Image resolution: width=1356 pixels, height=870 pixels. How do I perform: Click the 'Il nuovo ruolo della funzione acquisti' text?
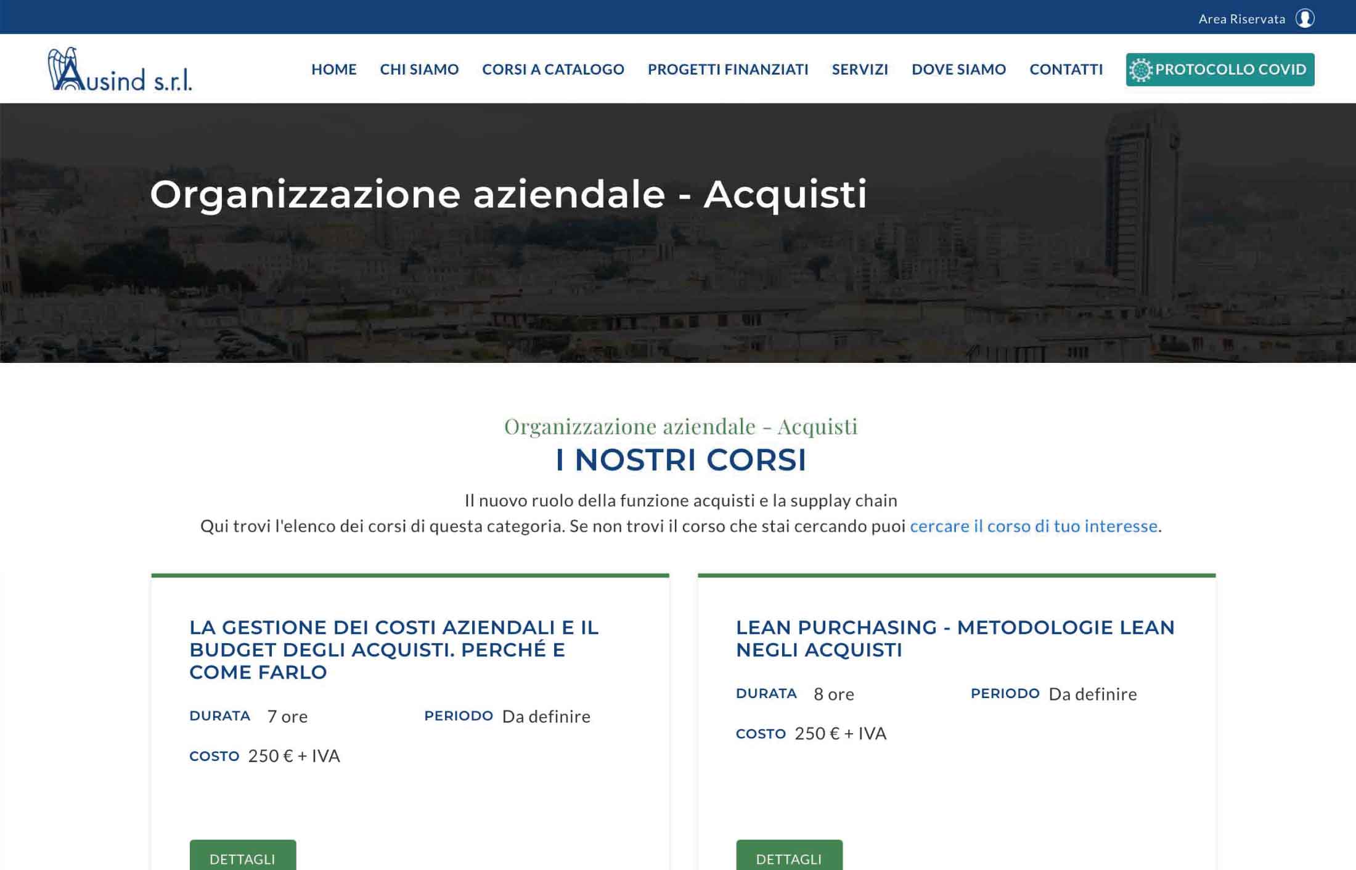tap(680, 500)
